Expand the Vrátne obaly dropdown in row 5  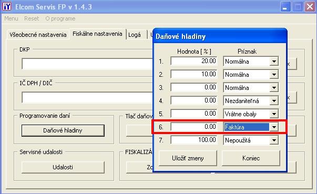click(274, 114)
